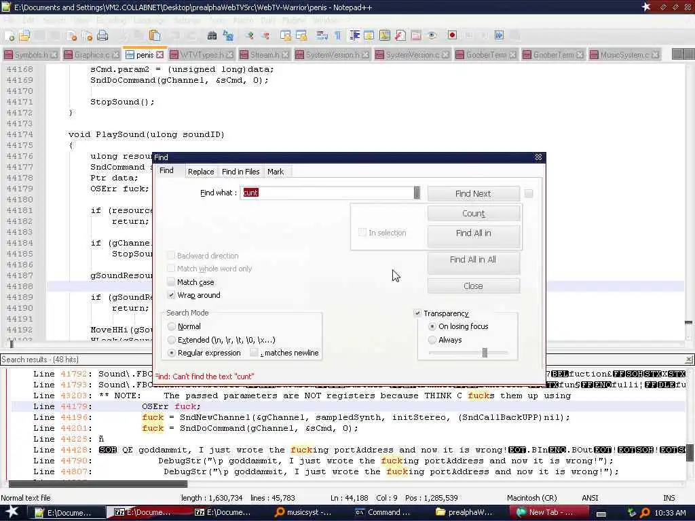Click the Close button in Find dialog
This screenshot has height=521, width=695.
[473, 286]
